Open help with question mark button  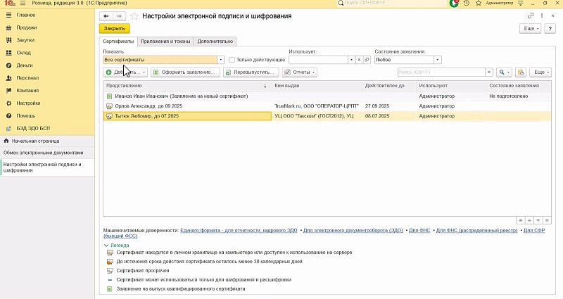(x=550, y=28)
